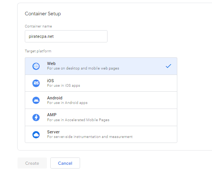
Task: Click the Server cloud icon
Action: tap(36, 135)
